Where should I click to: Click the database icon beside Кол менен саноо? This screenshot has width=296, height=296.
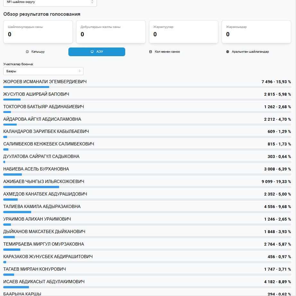click(151, 52)
